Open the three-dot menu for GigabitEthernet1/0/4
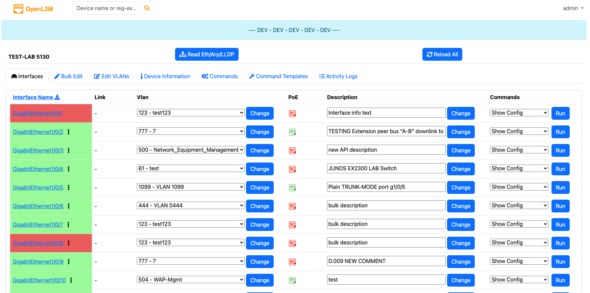Image resolution: width=590 pixels, height=293 pixels. coord(69,169)
